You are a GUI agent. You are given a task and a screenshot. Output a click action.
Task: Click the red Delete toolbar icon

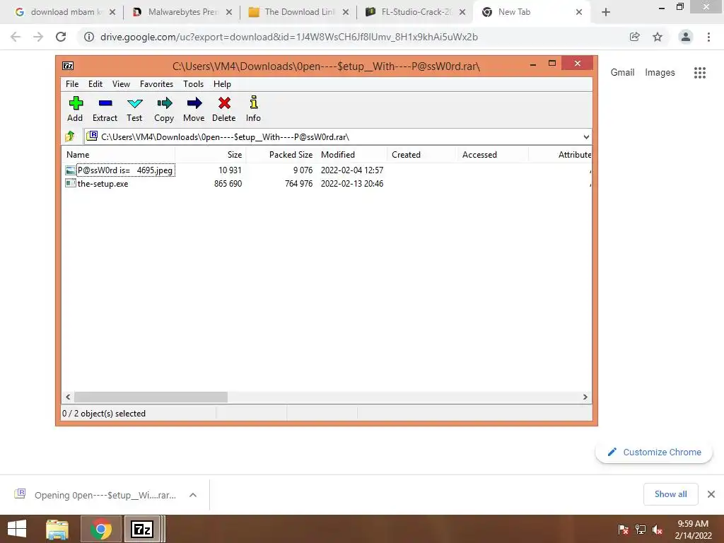click(x=224, y=103)
